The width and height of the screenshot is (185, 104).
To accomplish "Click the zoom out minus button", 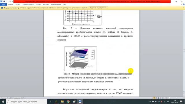I will 170,98.
